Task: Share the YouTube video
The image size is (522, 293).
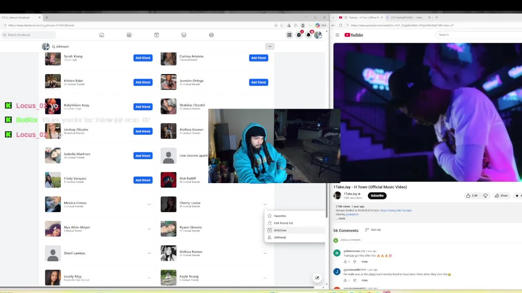Action: pos(501,196)
